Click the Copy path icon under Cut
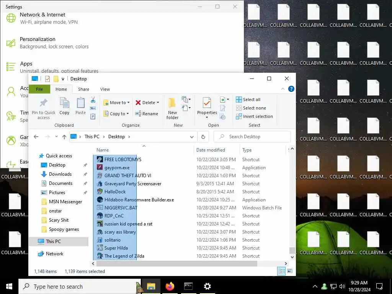The height and width of the screenshot is (294, 392). point(93,108)
